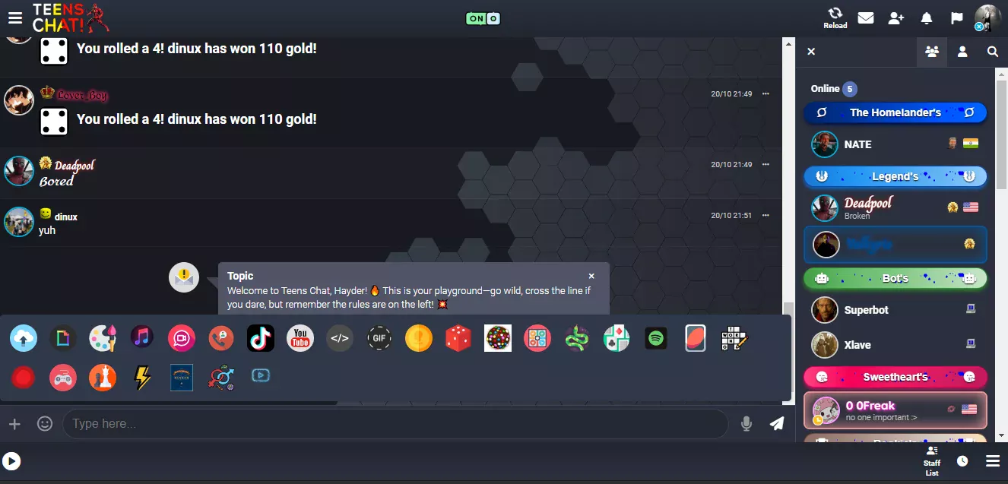Open the Staff List
Viewport: 1008px width, 484px height.
[x=932, y=461]
